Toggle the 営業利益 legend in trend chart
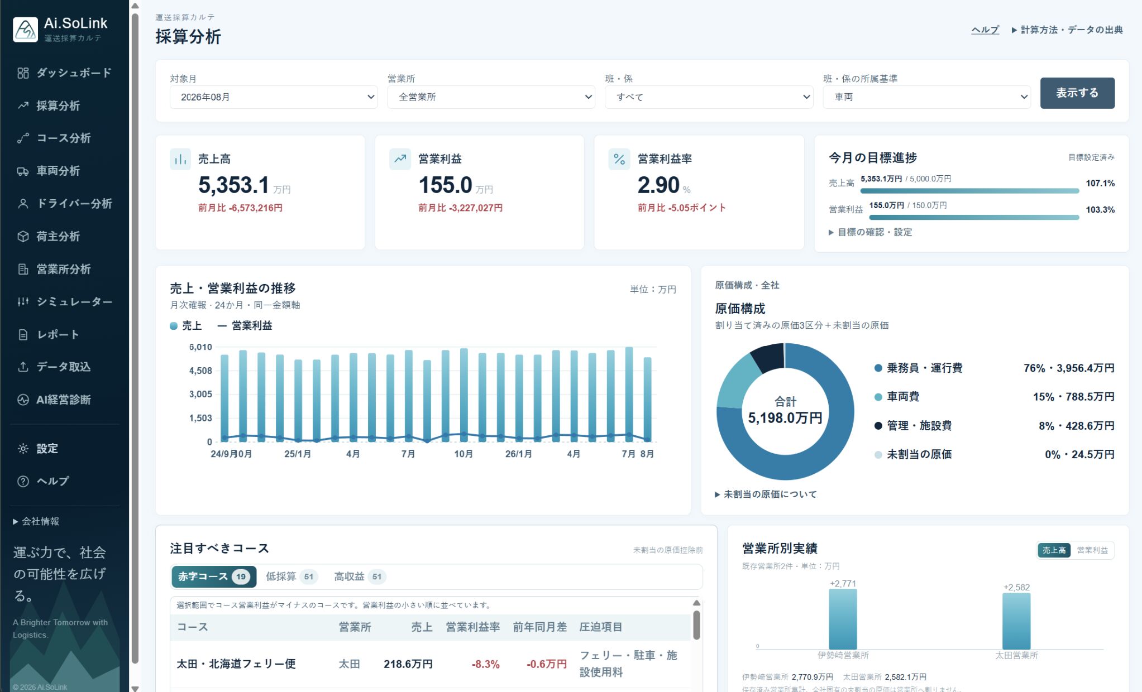 click(245, 325)
